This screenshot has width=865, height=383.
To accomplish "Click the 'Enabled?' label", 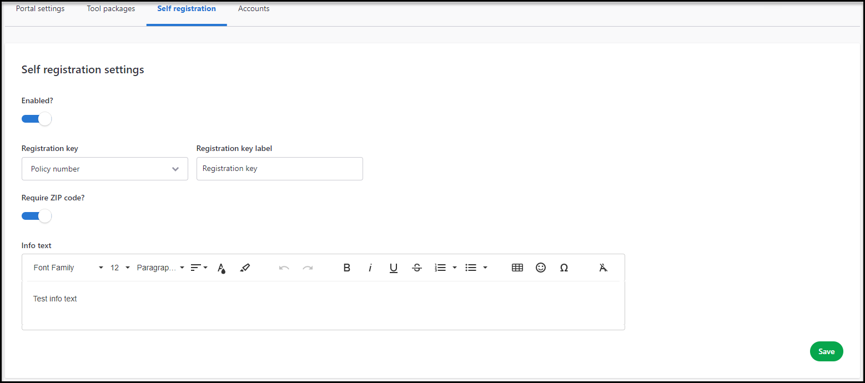I will (37, 100).
